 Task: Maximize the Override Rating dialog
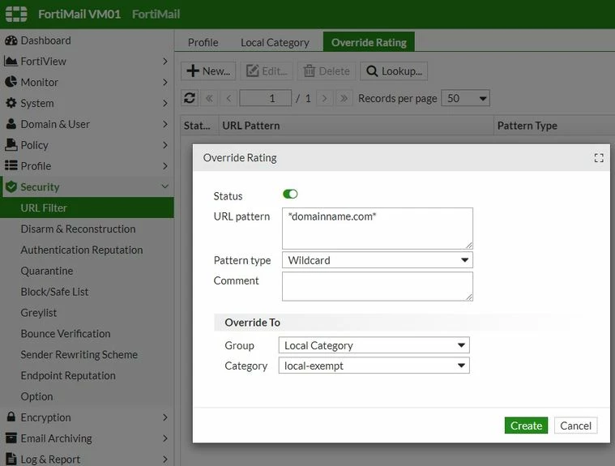599,158
